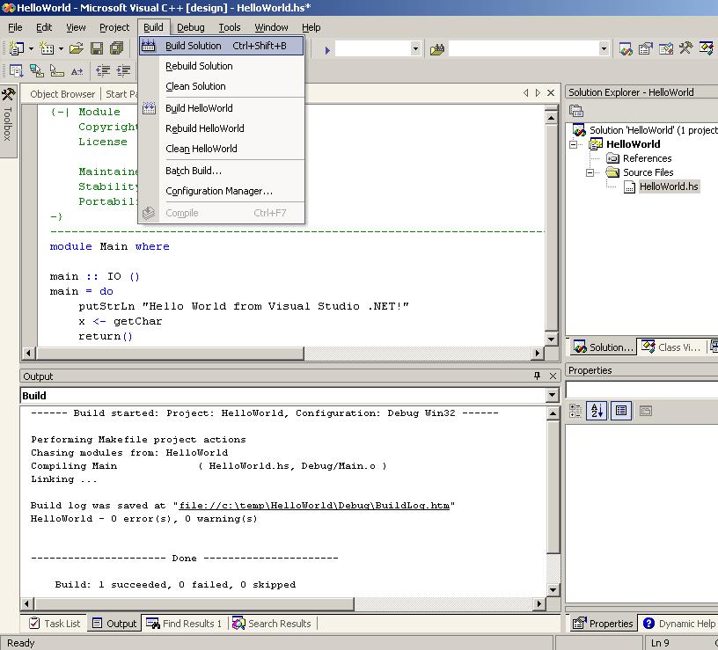Click the Add New Item toolbar icon

click(x=47, y=48)
